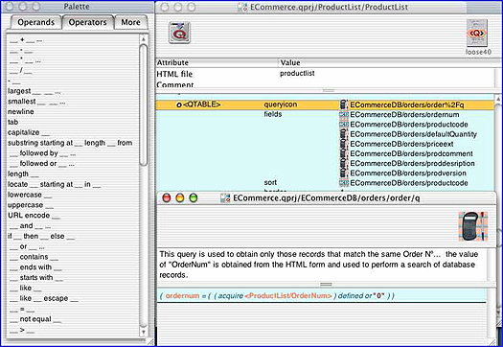Click the field icon beside first orders/productcode
Image resolution: width=503 pixels, height=347 pixels.
(x=344, y=125)
